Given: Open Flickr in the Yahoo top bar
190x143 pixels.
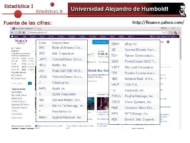Looking at the screenshot, I should pos(112,37).
